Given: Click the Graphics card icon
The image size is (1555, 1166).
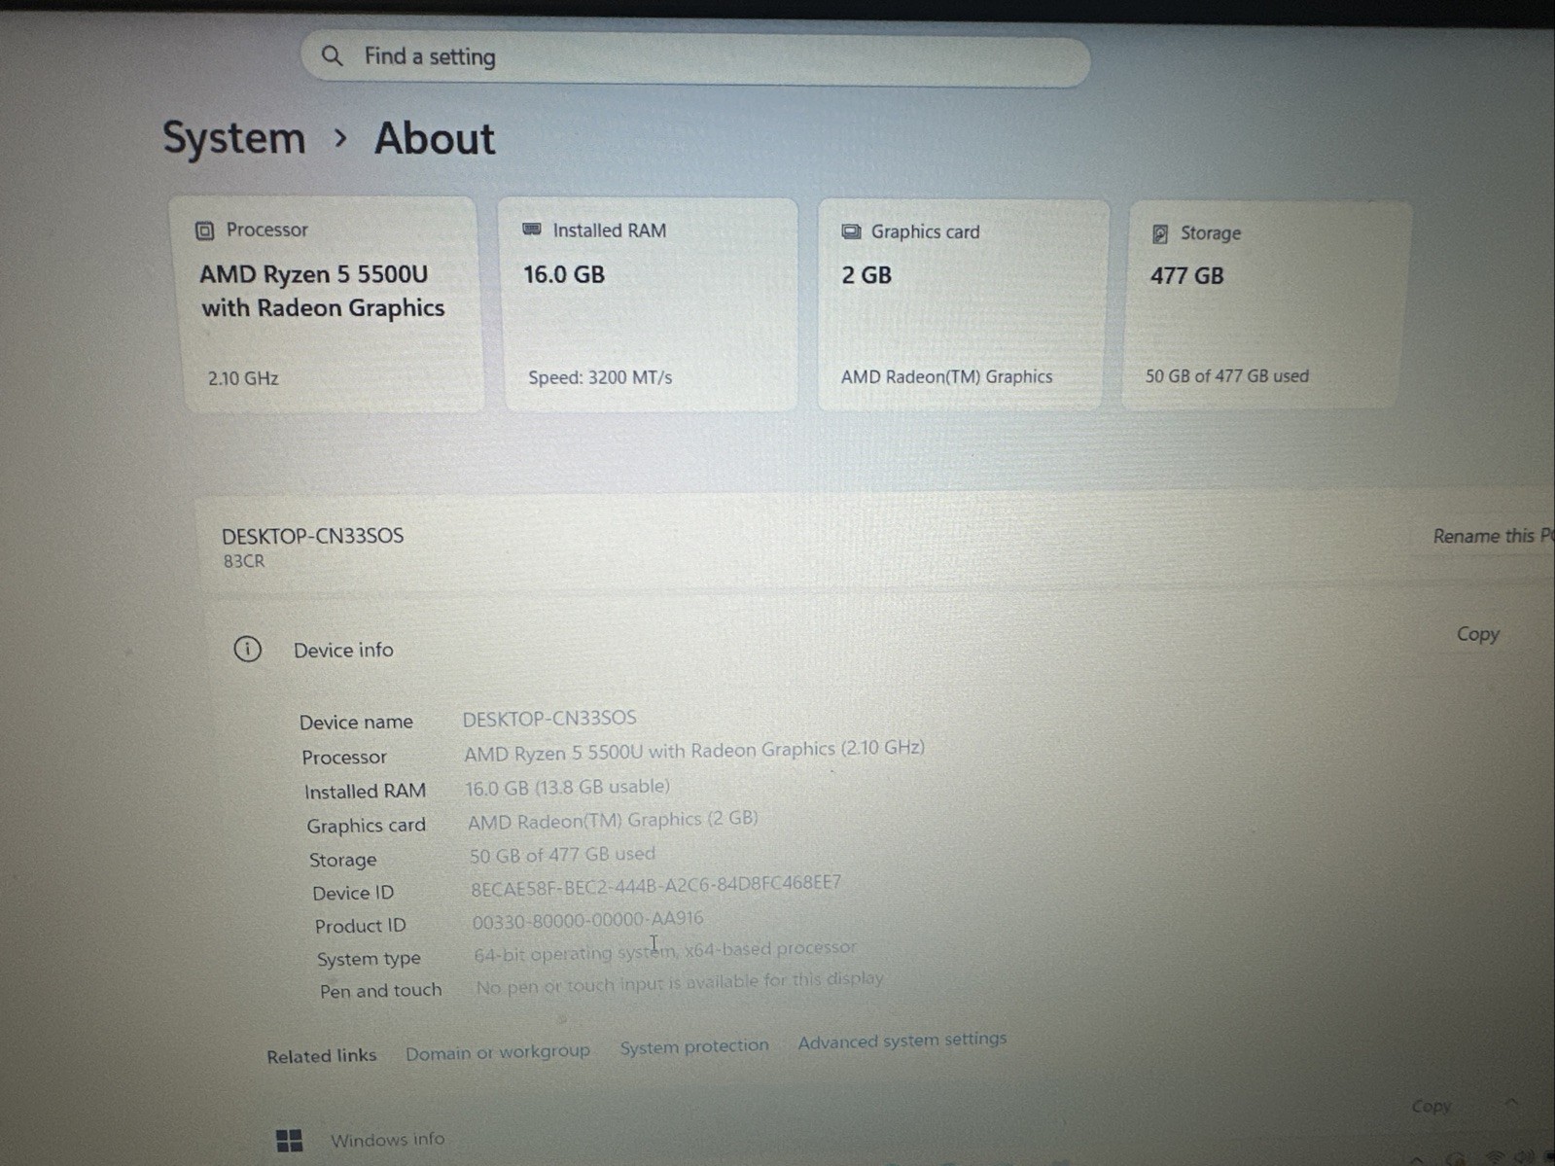Looking at the screenshot, I should coord(851,231).
